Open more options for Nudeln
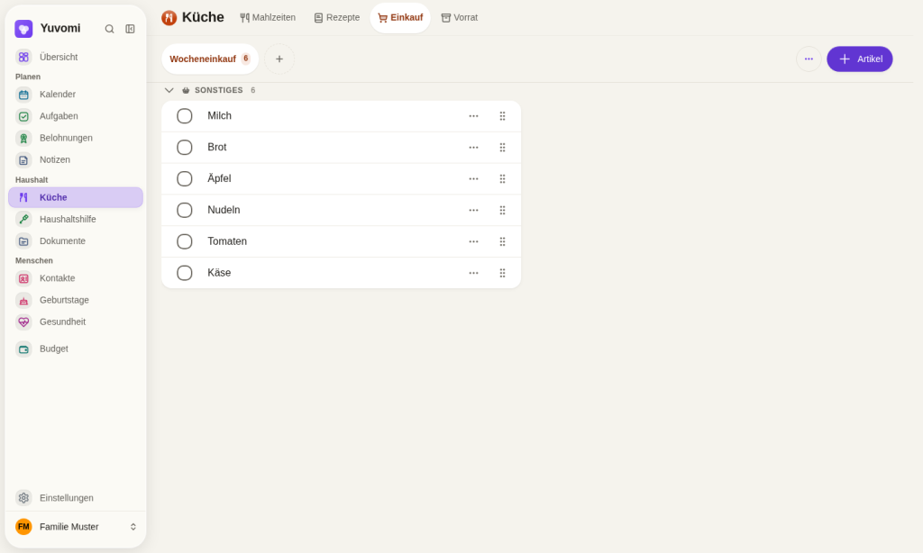 coord(474,210)
